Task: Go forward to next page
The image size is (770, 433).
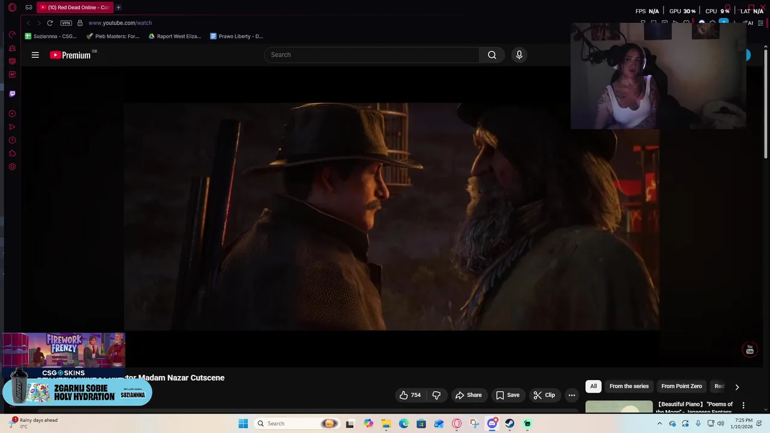Action: click(39, 23)
